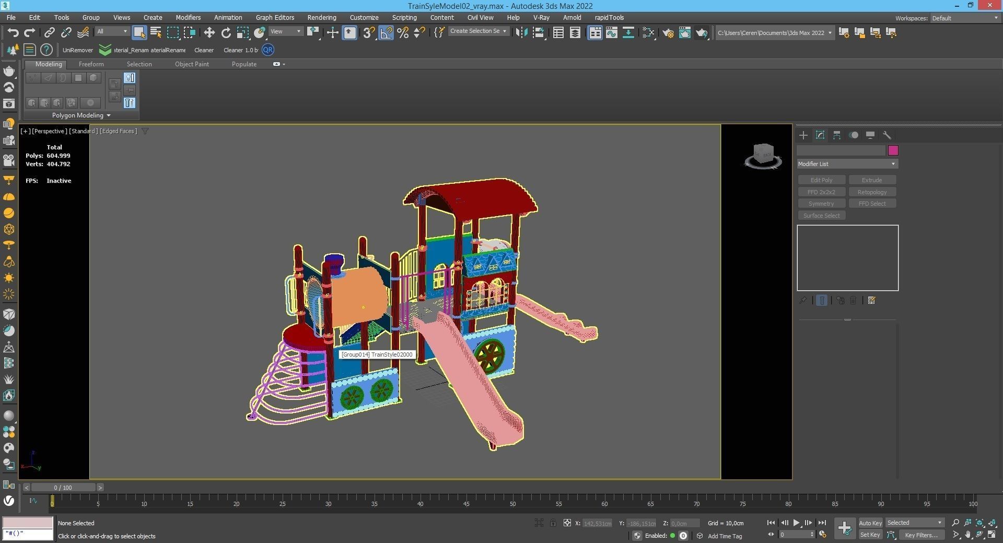Click the pink MAXScript listener box

[28, 523]
